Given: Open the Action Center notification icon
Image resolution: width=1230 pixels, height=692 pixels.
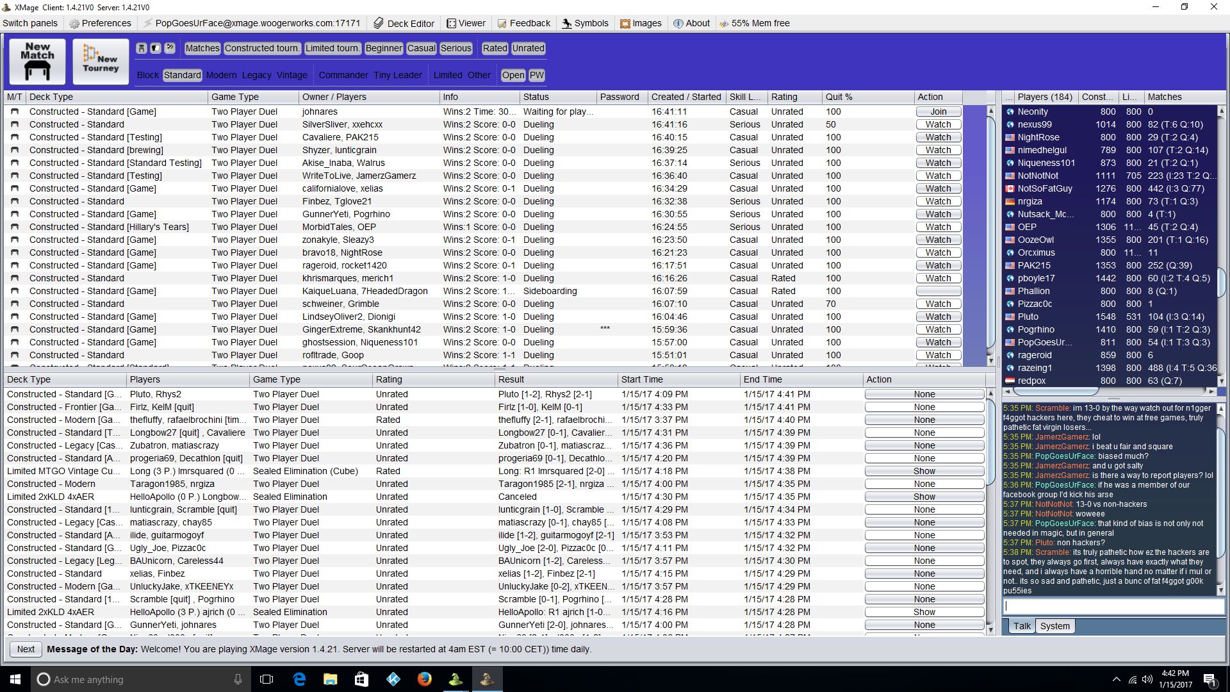Looking at the screenshot, I should point(1210,679).
